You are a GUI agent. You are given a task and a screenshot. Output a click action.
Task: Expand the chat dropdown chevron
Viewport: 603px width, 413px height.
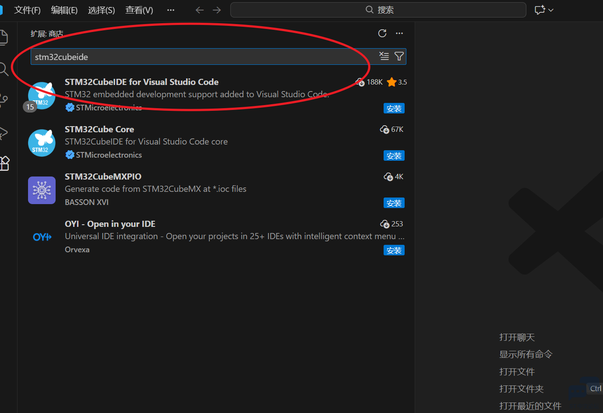[x=551, y=10]
